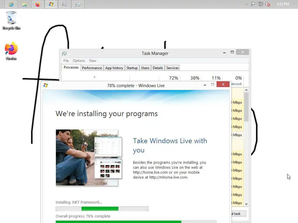298x223 pixels.
Task: Click the couple photo thumbnail in the installer
Action: click(89, 158)
